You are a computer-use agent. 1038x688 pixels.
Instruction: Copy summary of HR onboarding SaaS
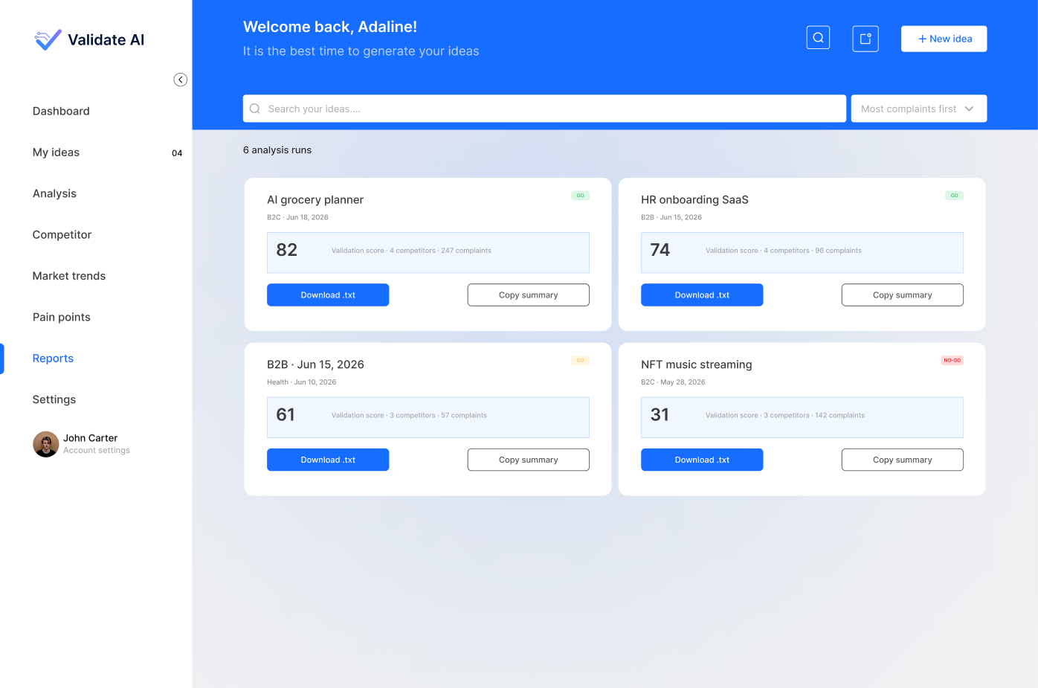(x=903, y=295)
